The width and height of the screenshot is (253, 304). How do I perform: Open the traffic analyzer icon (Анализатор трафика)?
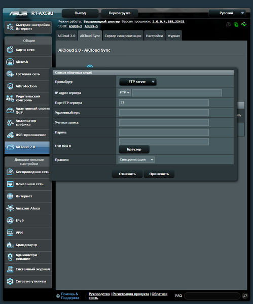[x=10, y=122]
